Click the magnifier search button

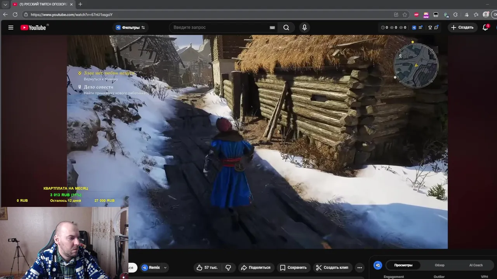click(x=286, y=28)
